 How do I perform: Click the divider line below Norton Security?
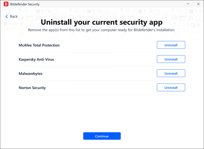102,95
